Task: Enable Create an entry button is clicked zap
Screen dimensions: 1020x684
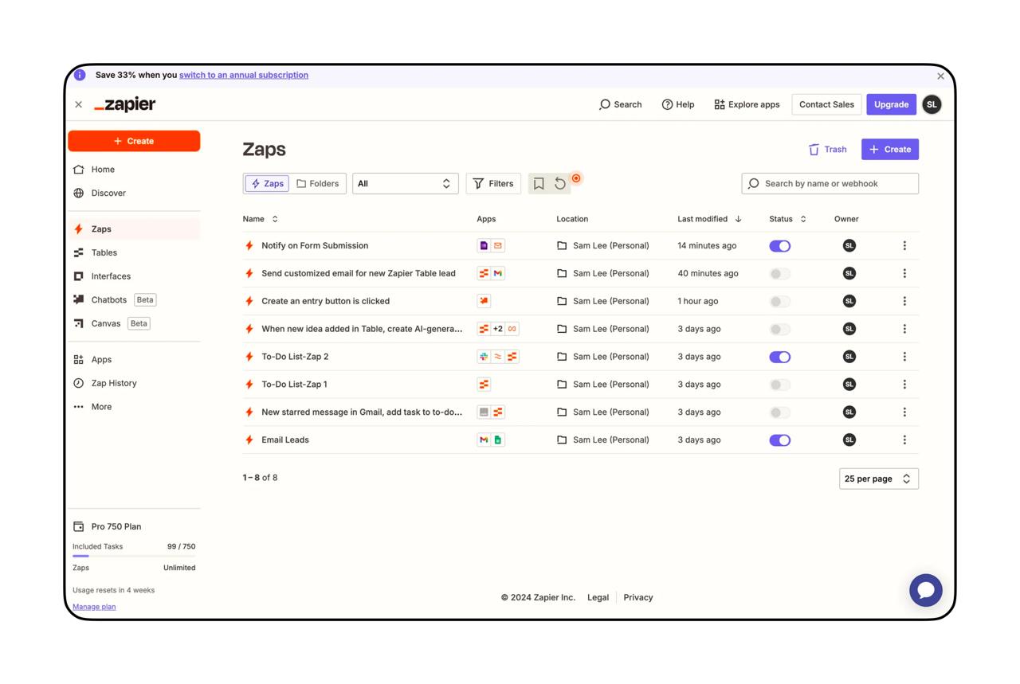Action: (x=780, y=301)
